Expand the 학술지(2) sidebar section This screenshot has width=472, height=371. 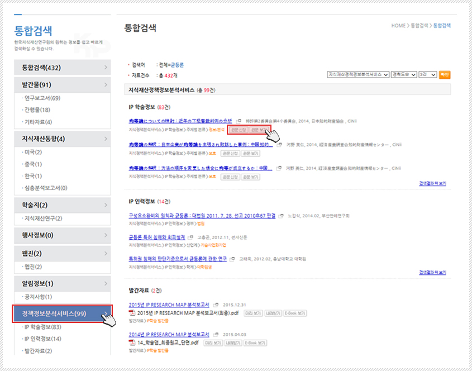click(60, 206)
